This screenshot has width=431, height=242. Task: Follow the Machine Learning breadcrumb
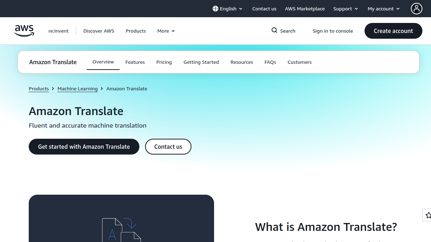[x=78, y=89]
